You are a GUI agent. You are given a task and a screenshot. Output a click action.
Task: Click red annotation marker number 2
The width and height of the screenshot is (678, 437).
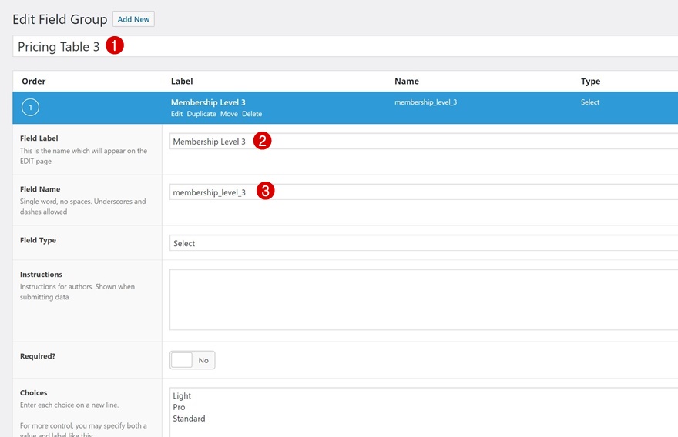[263, 141]
